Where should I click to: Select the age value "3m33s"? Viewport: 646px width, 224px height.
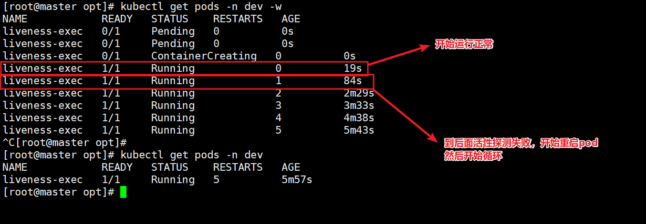click(359, 106)
